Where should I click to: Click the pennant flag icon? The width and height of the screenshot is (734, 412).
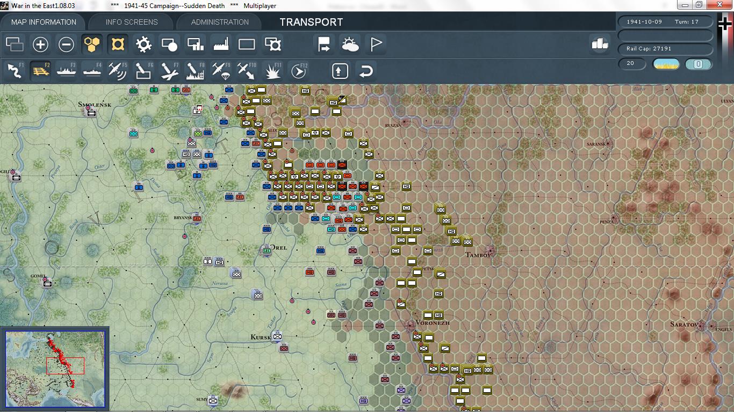(376, 44)
